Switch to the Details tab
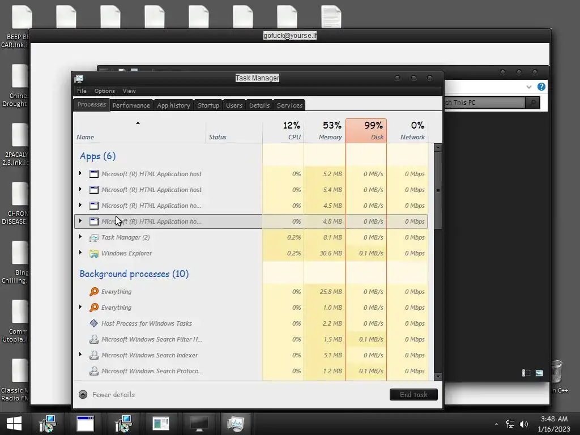The width and height of the screenshot is (580, 435). (259, 105)
